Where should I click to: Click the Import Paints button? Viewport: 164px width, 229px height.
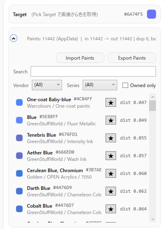pos(80,58)
